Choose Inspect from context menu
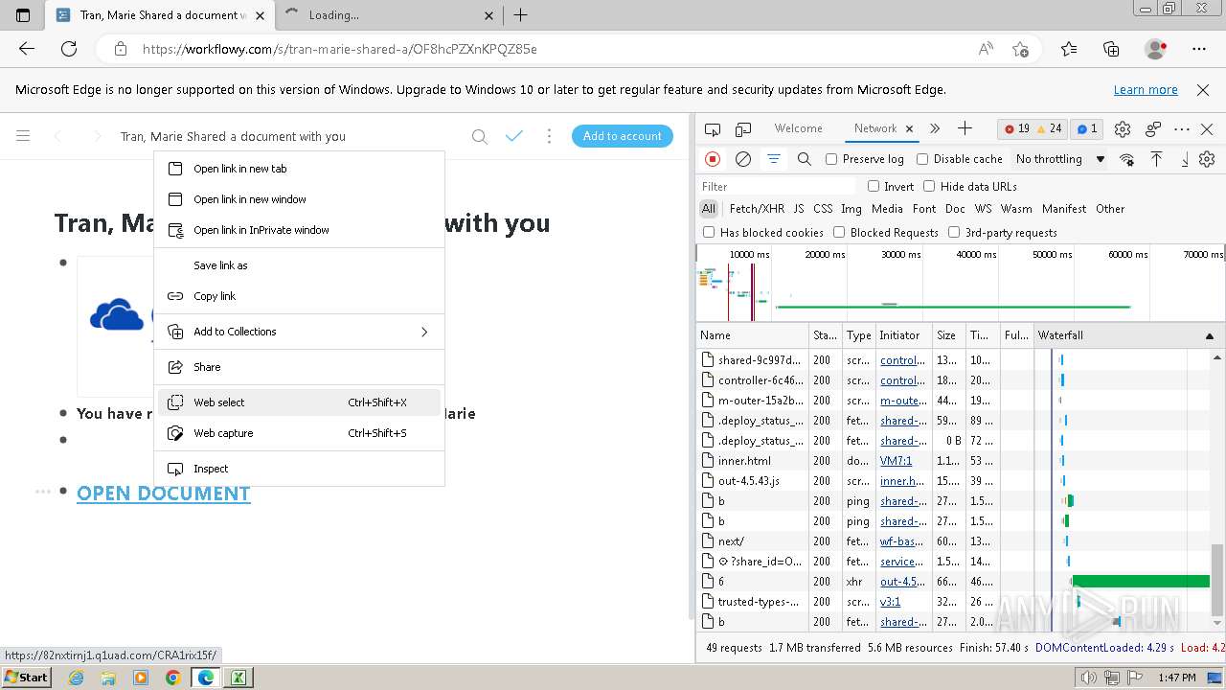This screenshot has width=1226, height=690. 300,469
